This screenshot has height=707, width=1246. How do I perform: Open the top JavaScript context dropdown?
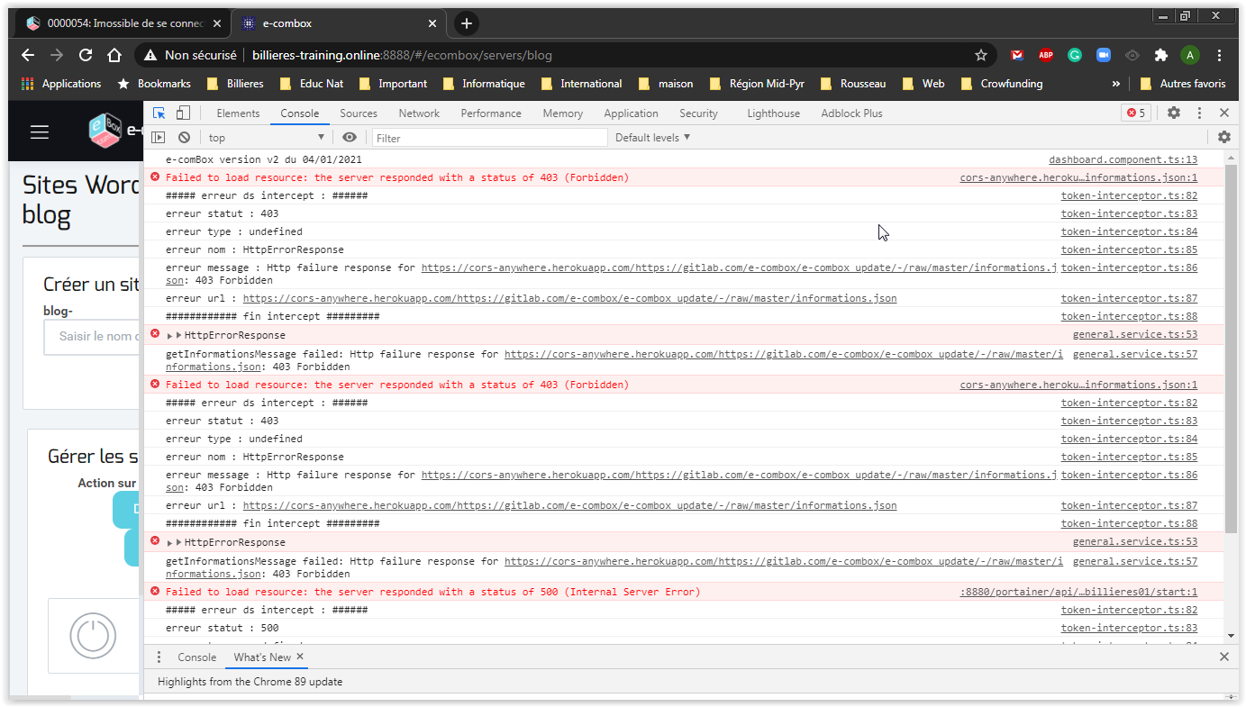point(266,138)
